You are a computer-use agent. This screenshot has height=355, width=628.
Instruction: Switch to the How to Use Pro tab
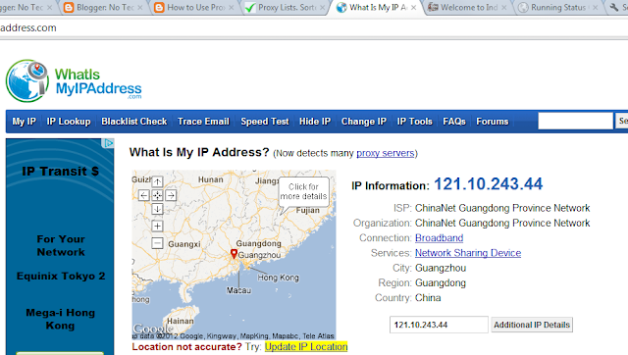[x=195, y=8]
